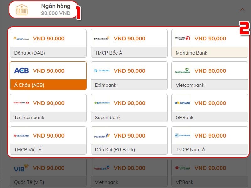Click the Maritime Bank logo
Viewport: 251px width, 188px height.
pyautogui.click(x=183, y=38)
